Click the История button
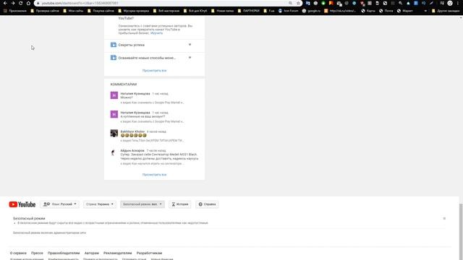 [x=180, y=204]
